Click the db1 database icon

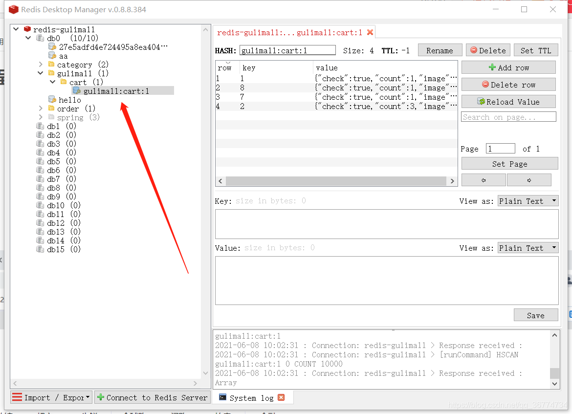tap(40, 126)
